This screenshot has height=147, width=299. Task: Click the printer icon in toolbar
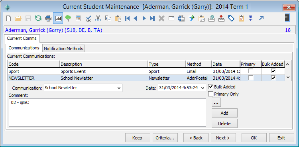[48, 18]
